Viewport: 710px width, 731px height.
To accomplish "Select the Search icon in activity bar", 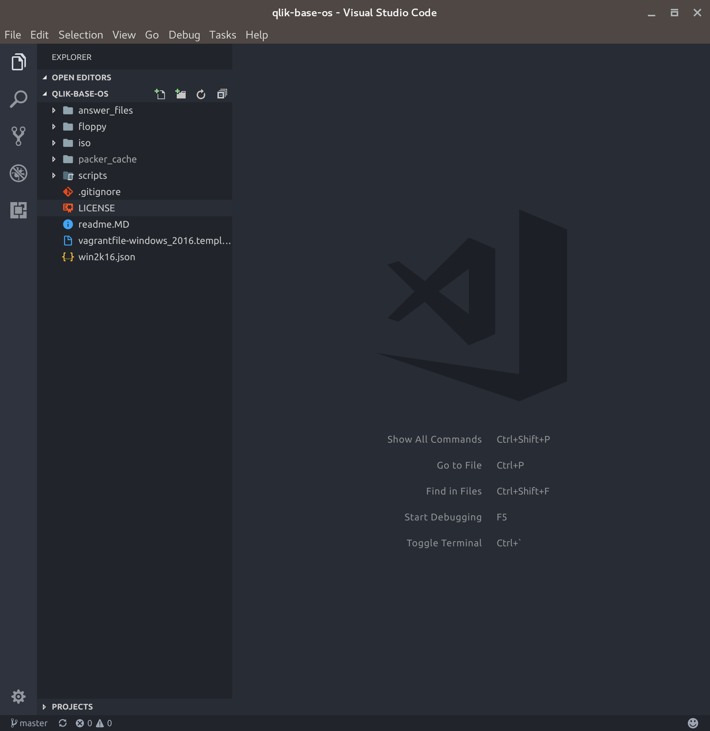I will pos(18,99).
